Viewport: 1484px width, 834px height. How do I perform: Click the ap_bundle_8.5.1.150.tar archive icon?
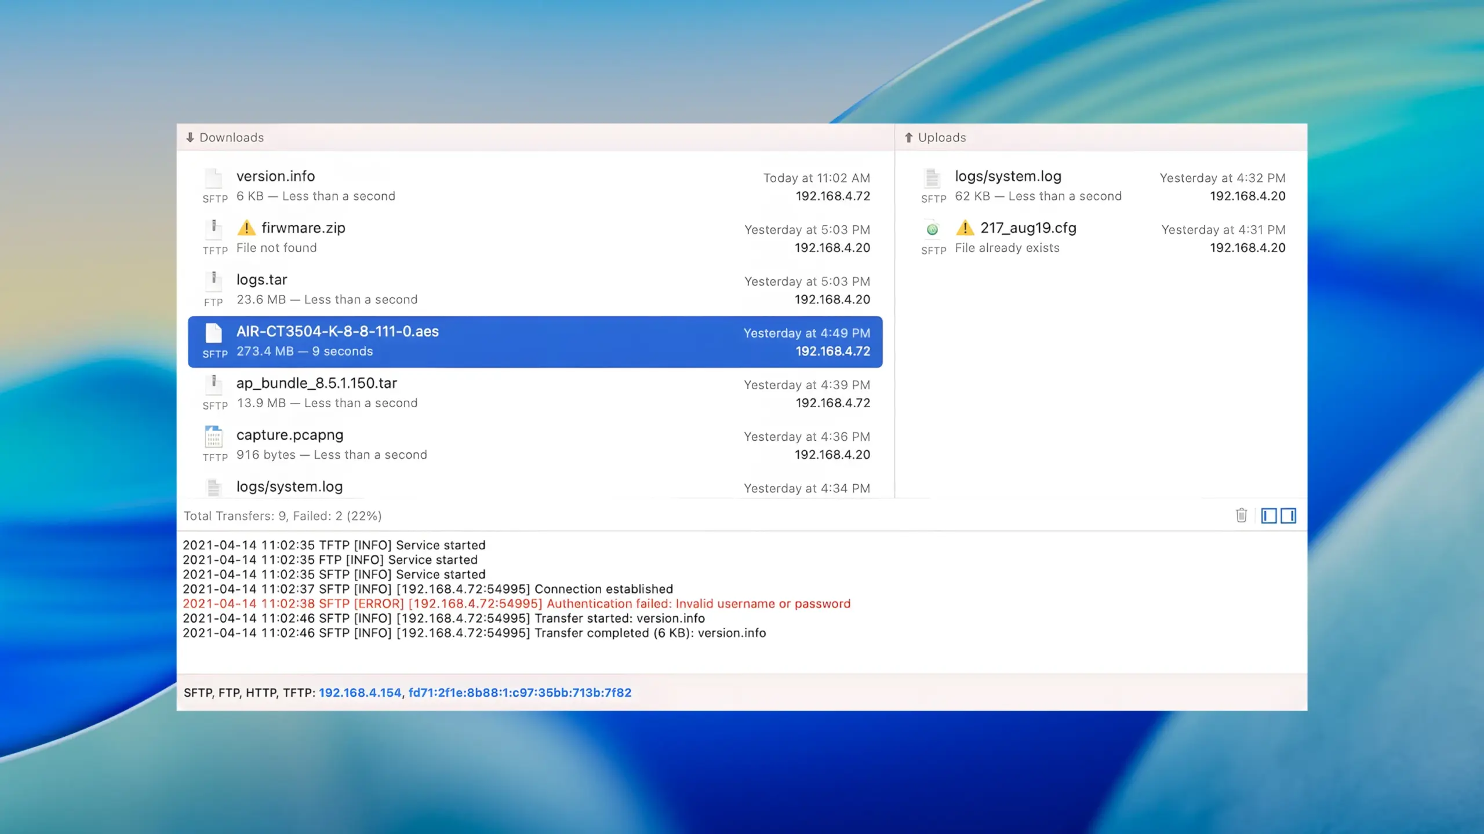point(213,385)
